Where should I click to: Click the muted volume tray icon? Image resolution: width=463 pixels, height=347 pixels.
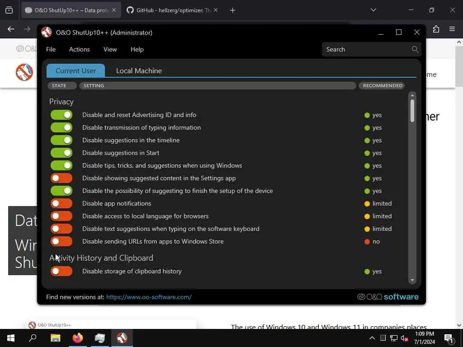pyautogui.click(x=404, y=338)
